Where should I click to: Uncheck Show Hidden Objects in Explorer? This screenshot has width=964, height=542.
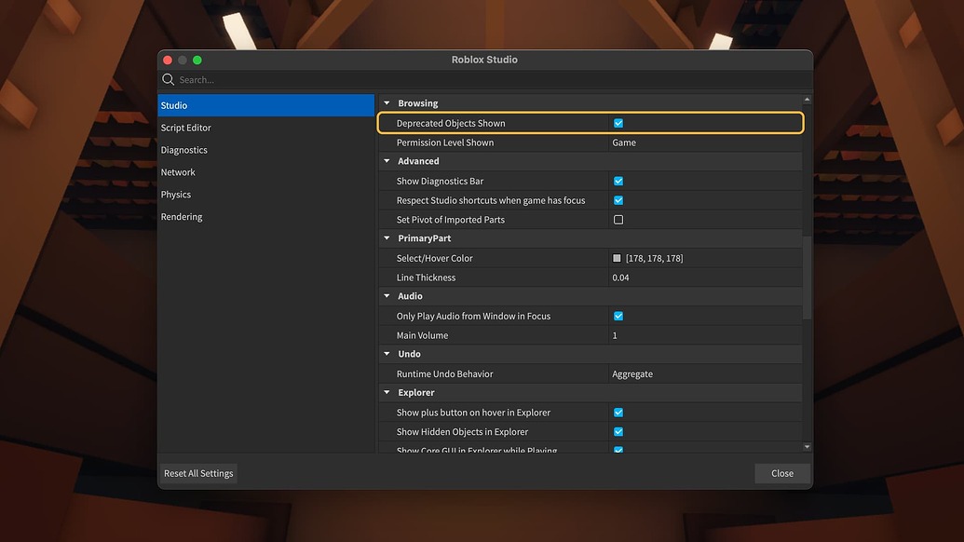pos(618,431)
